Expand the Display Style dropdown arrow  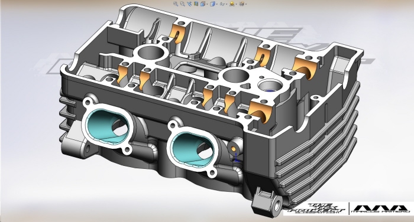pos(217,4)
